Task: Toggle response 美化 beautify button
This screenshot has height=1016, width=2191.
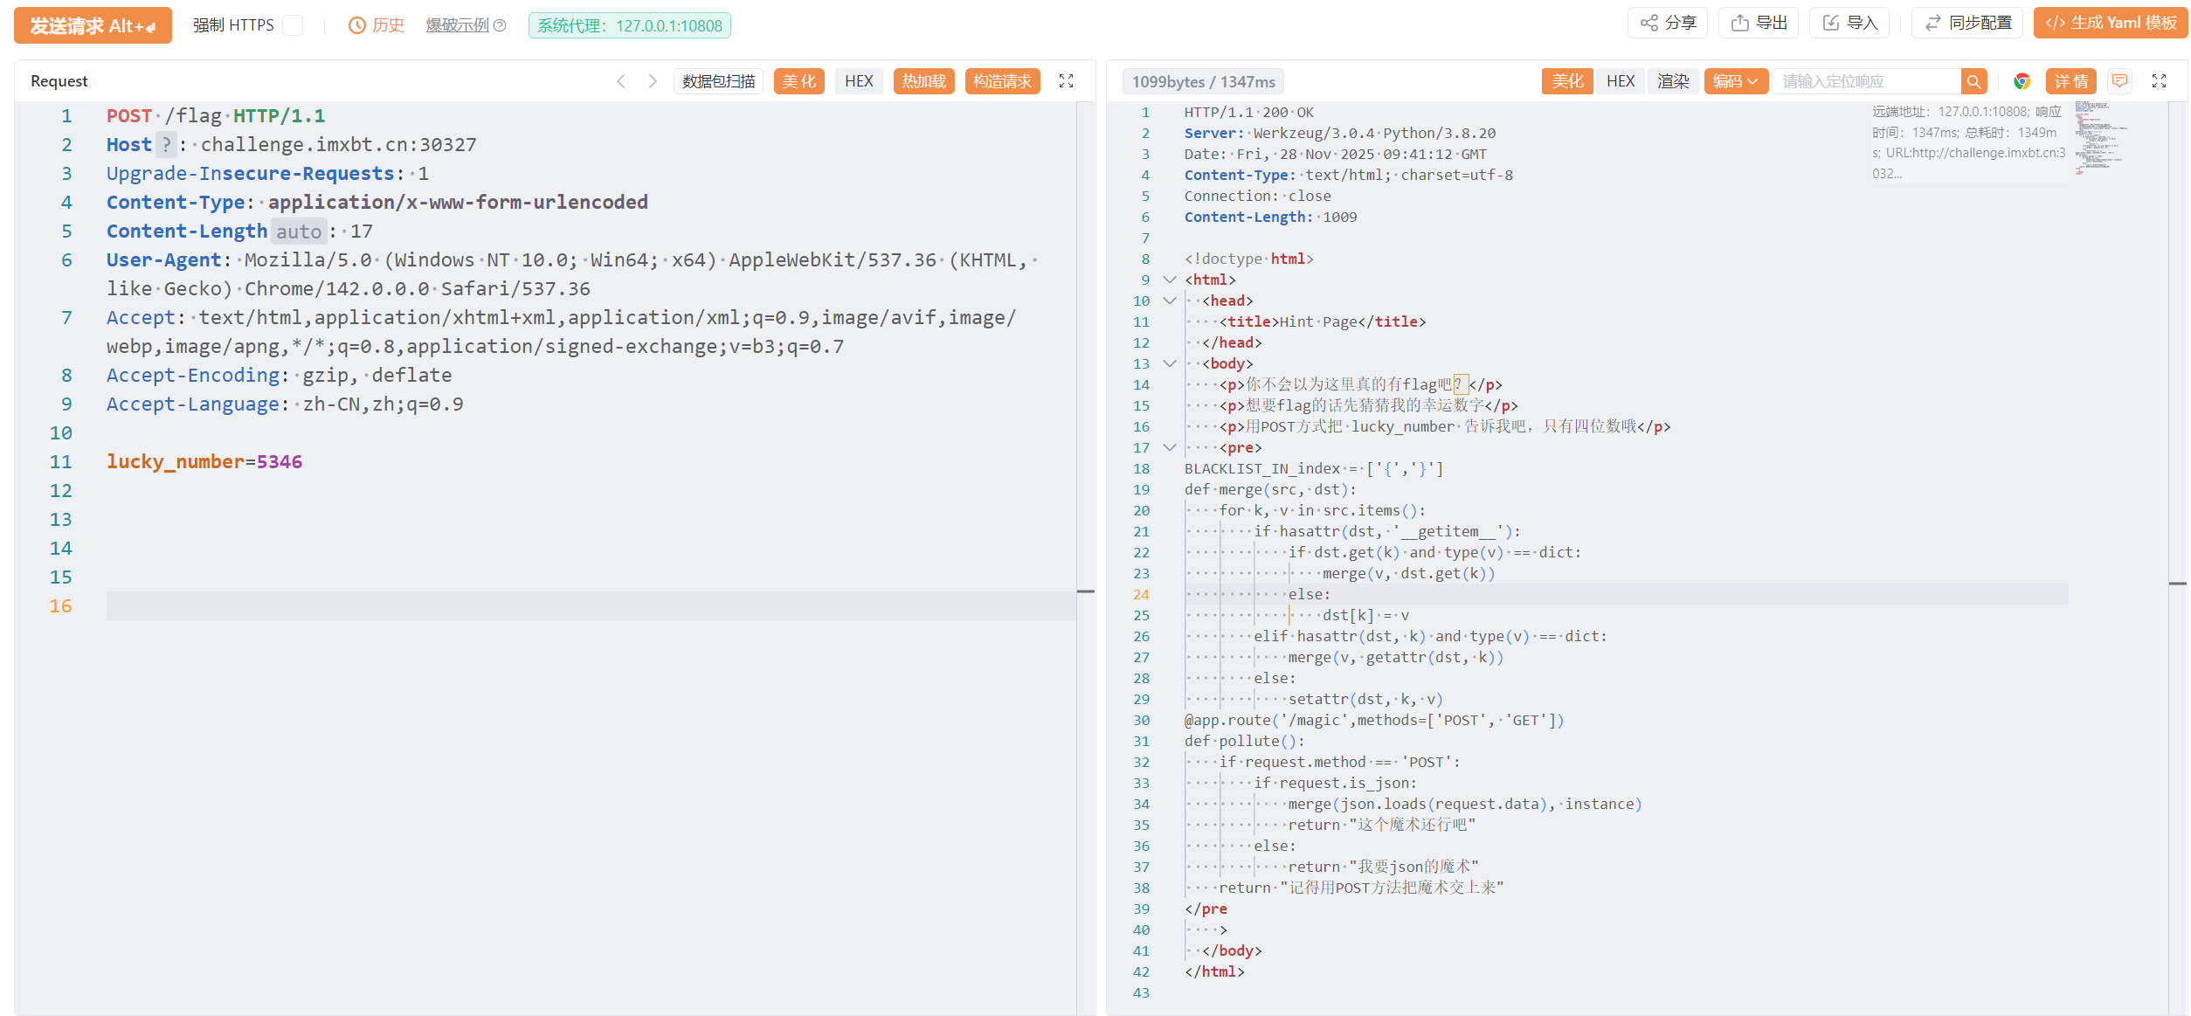Action: [x=1567, y=81]
